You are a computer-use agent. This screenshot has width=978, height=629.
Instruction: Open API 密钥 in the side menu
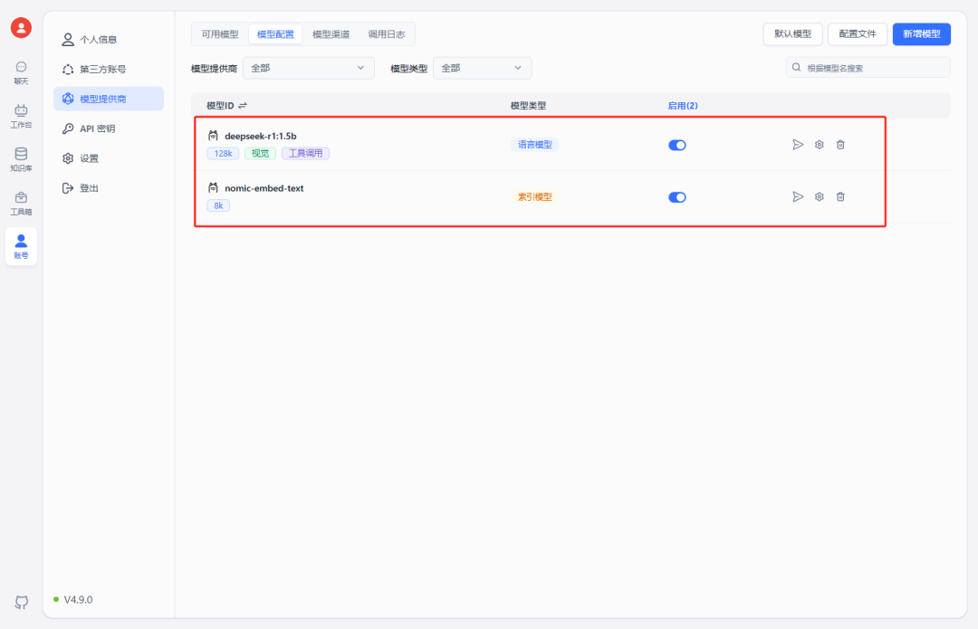point(97,129)
